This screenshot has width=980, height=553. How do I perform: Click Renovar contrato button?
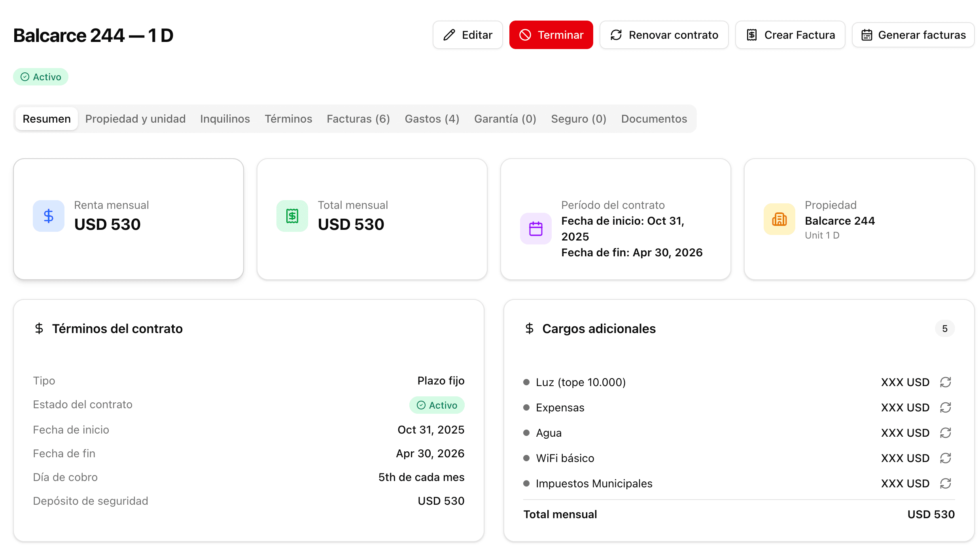tap(664, 35)
